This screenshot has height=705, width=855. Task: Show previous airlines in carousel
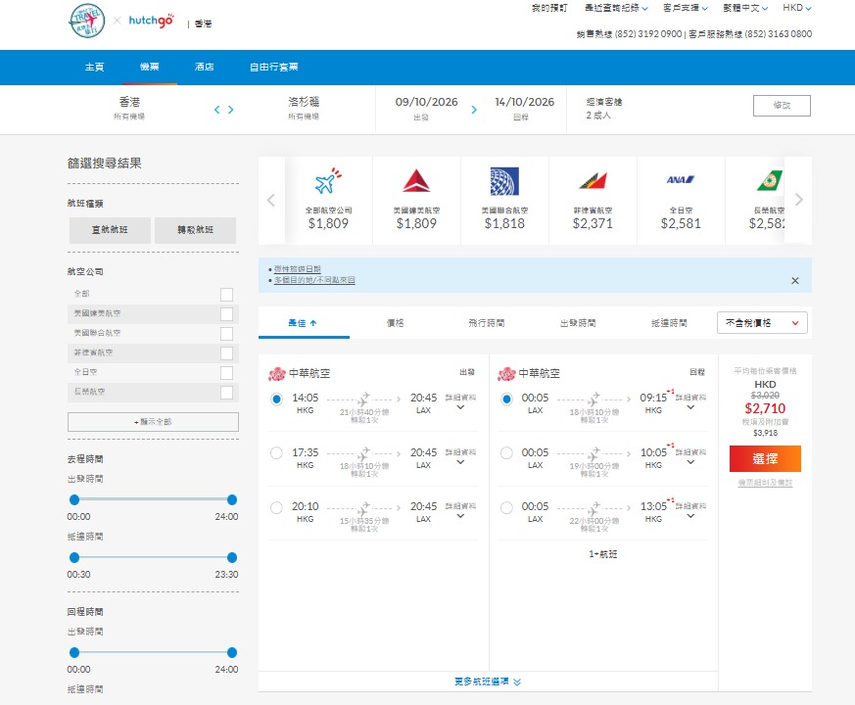pos(271,200)
